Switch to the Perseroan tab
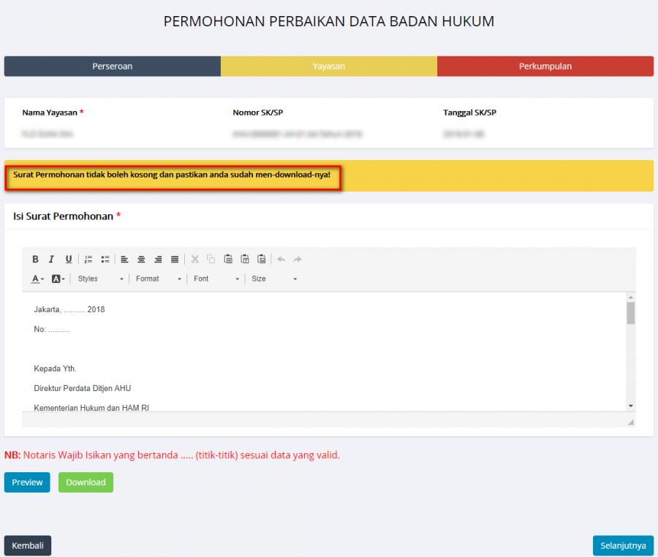Viewport: 658px width, 557px height. coord(113,67)
